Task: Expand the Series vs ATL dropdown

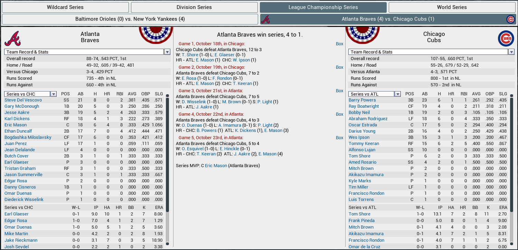Action: click(398, 94)
